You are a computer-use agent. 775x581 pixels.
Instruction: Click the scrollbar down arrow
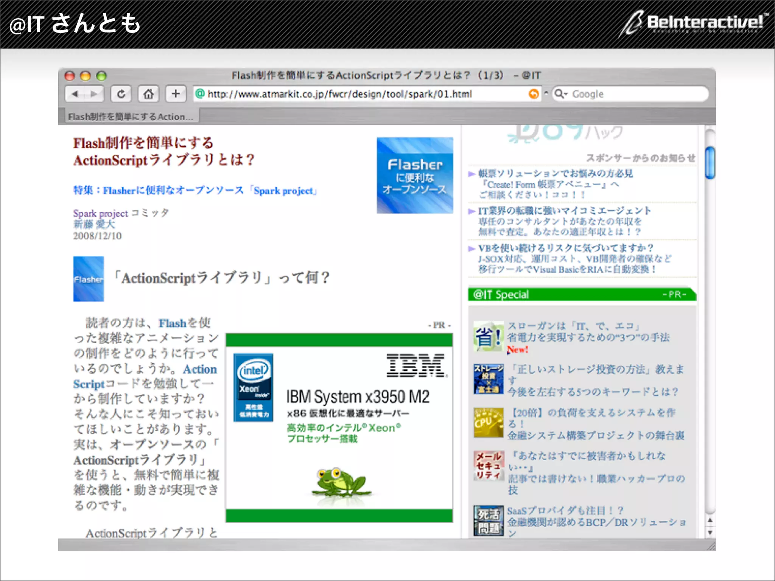(710, 532)
